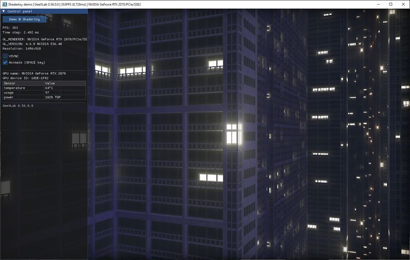The height and width of the screenshot is (260, 410).
Task: Minimize the Shadertoy demo window
Action: click(378, 4)
